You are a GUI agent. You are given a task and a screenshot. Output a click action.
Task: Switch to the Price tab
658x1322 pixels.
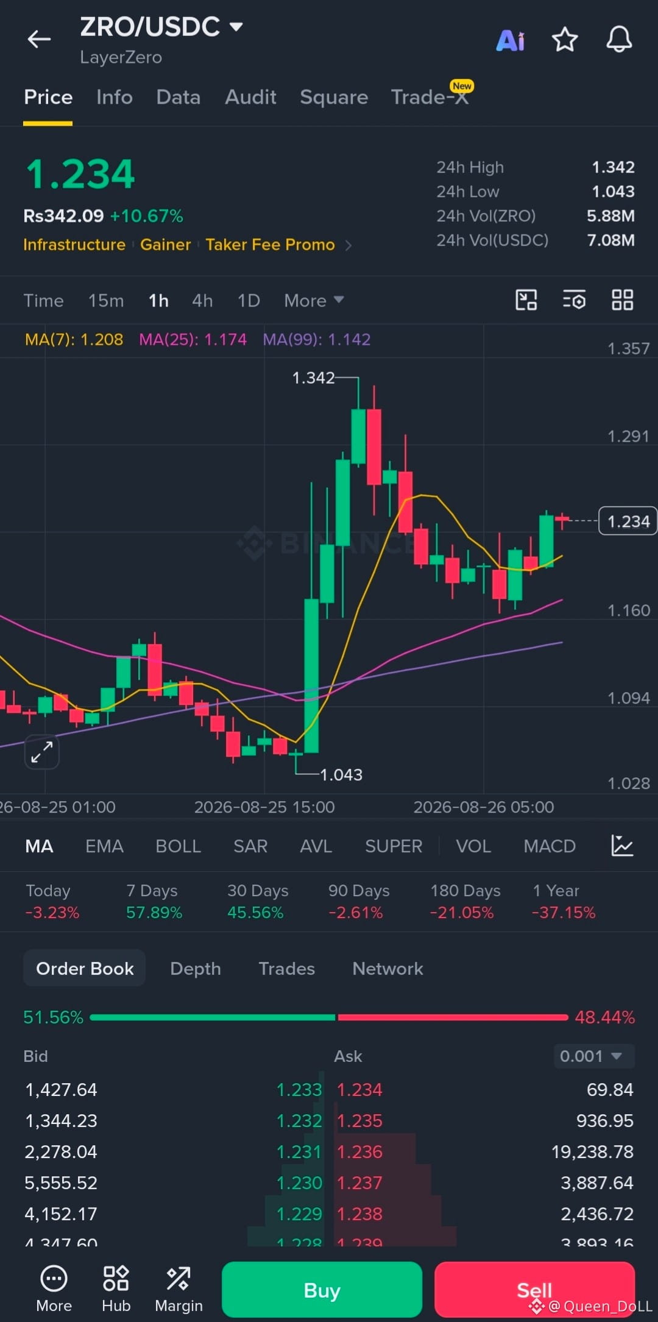(48, 97)
